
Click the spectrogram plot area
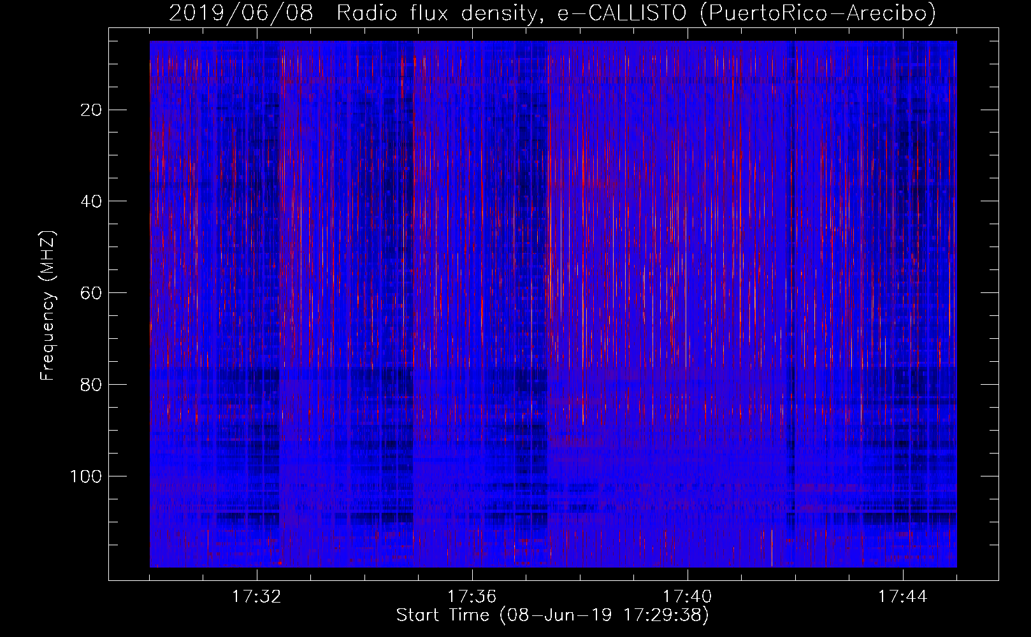coord(553,304)
